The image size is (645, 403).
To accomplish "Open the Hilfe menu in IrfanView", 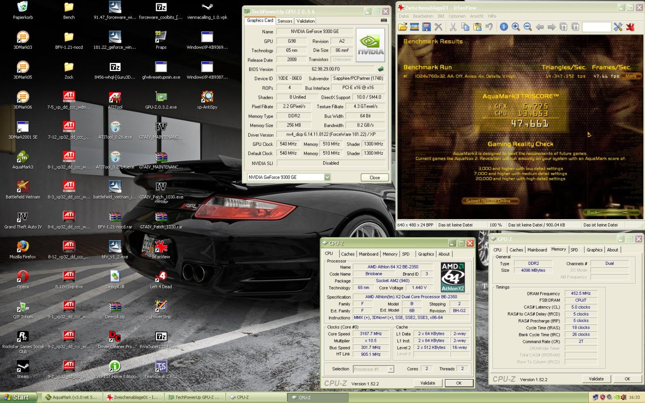I will pos(492,16).
